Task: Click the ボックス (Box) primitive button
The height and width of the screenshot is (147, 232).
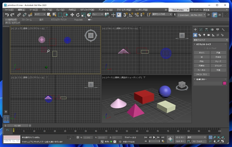Action: 202,53
